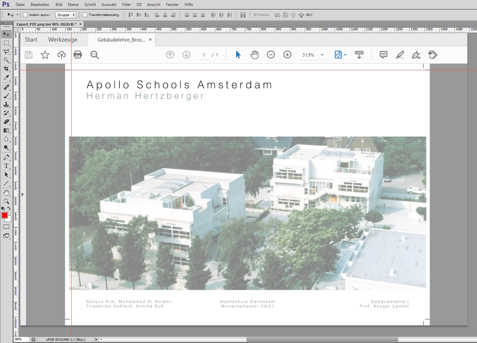477x343 pixels.
Task: Click the Start tab in the image
Action: 31,40
